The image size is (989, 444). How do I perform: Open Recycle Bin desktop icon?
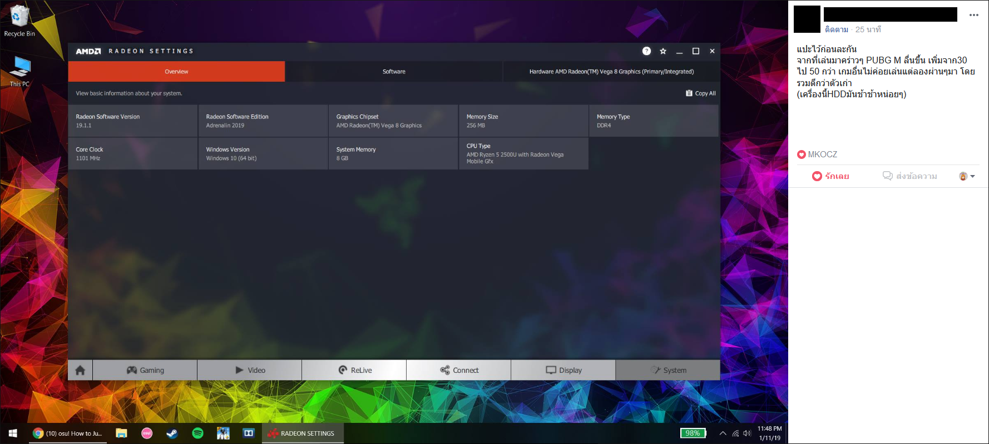point(19,21)
